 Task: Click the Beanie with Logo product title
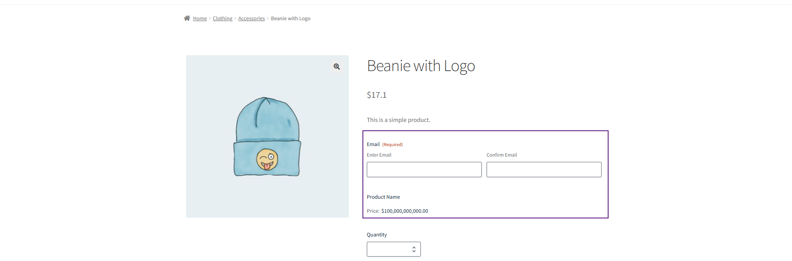pyautogui.click(x=421, y=66)
